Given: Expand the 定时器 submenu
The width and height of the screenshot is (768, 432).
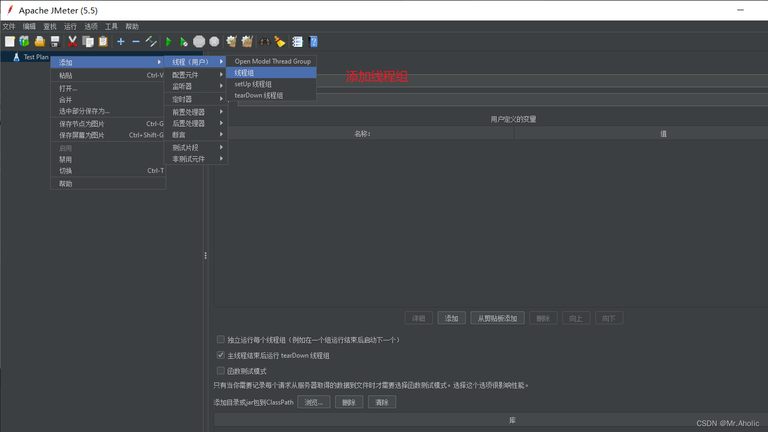Looking at the screenshot, I should (x=195, y=99).
